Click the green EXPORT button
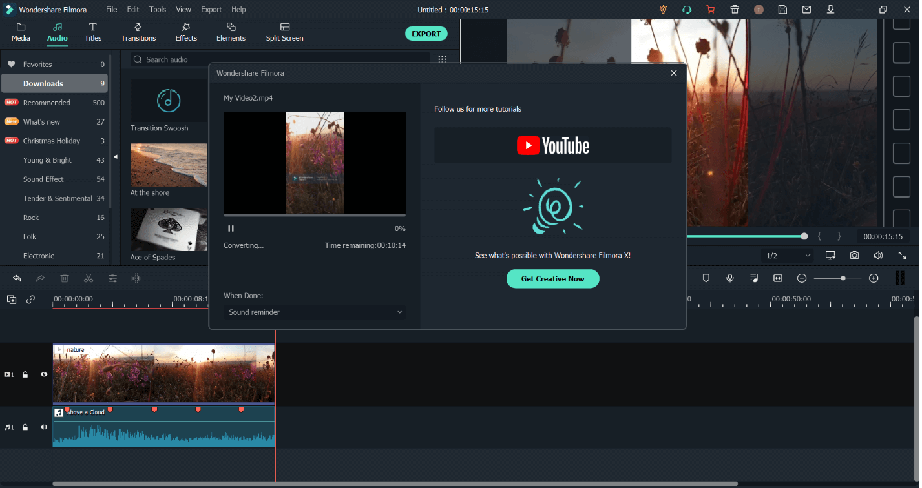This screenshot has height=488, width=922. coord(426,34)
